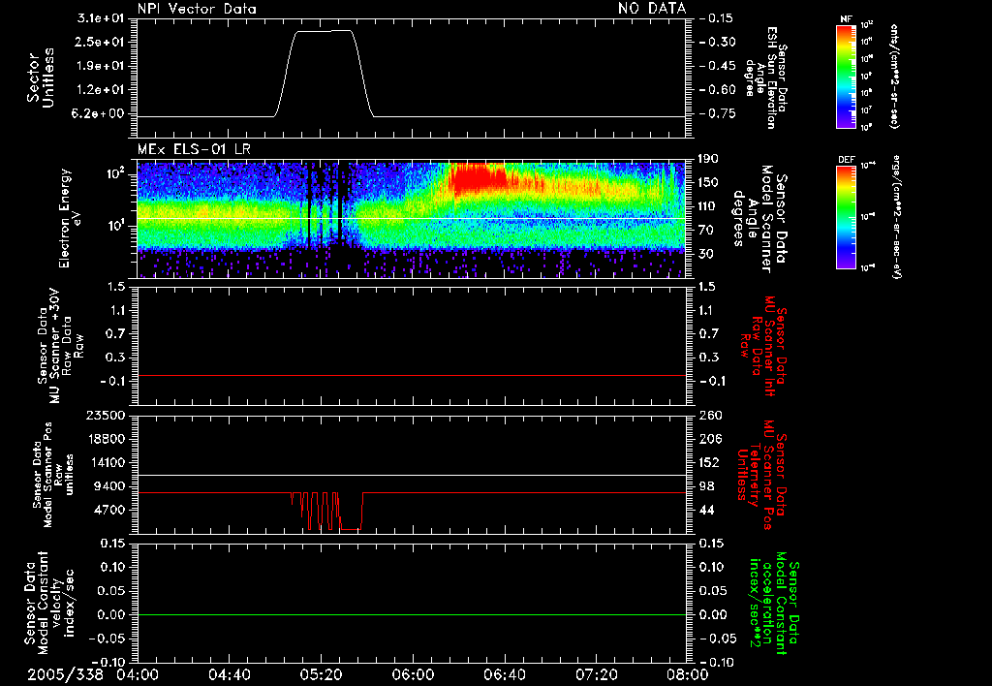
Task: Click the 10² electron energy tick
Action: click(x=114, y=173)
